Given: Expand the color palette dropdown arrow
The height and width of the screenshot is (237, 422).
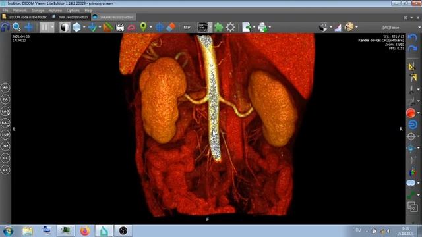Looking at the screenshot, I should (x=357, y=27).
